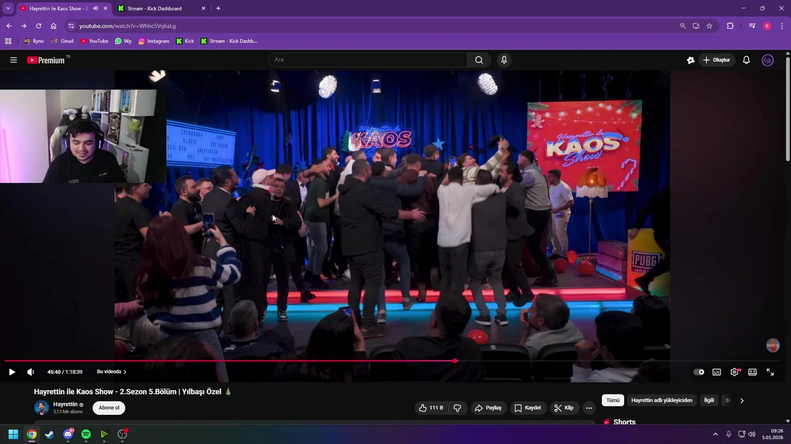Screen dimensions: 791x444
Task: Open Steam from the taskbar
Action: (49, 434)
